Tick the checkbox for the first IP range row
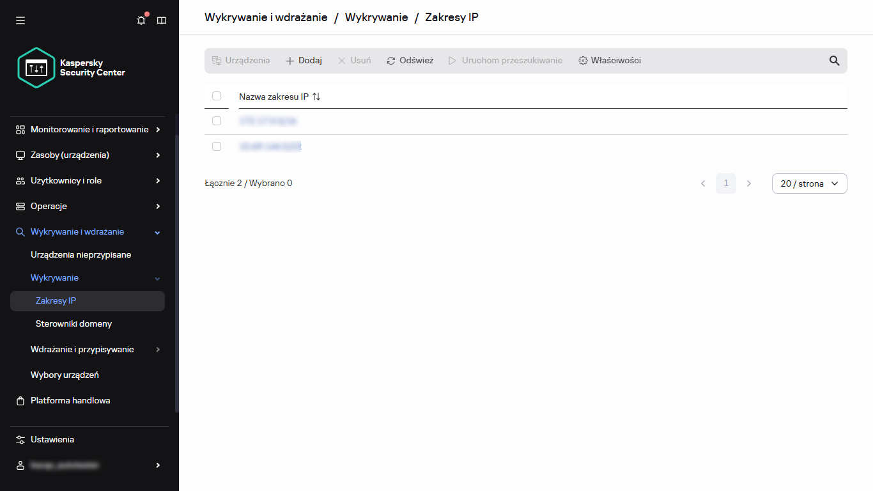 pos(217,120)
